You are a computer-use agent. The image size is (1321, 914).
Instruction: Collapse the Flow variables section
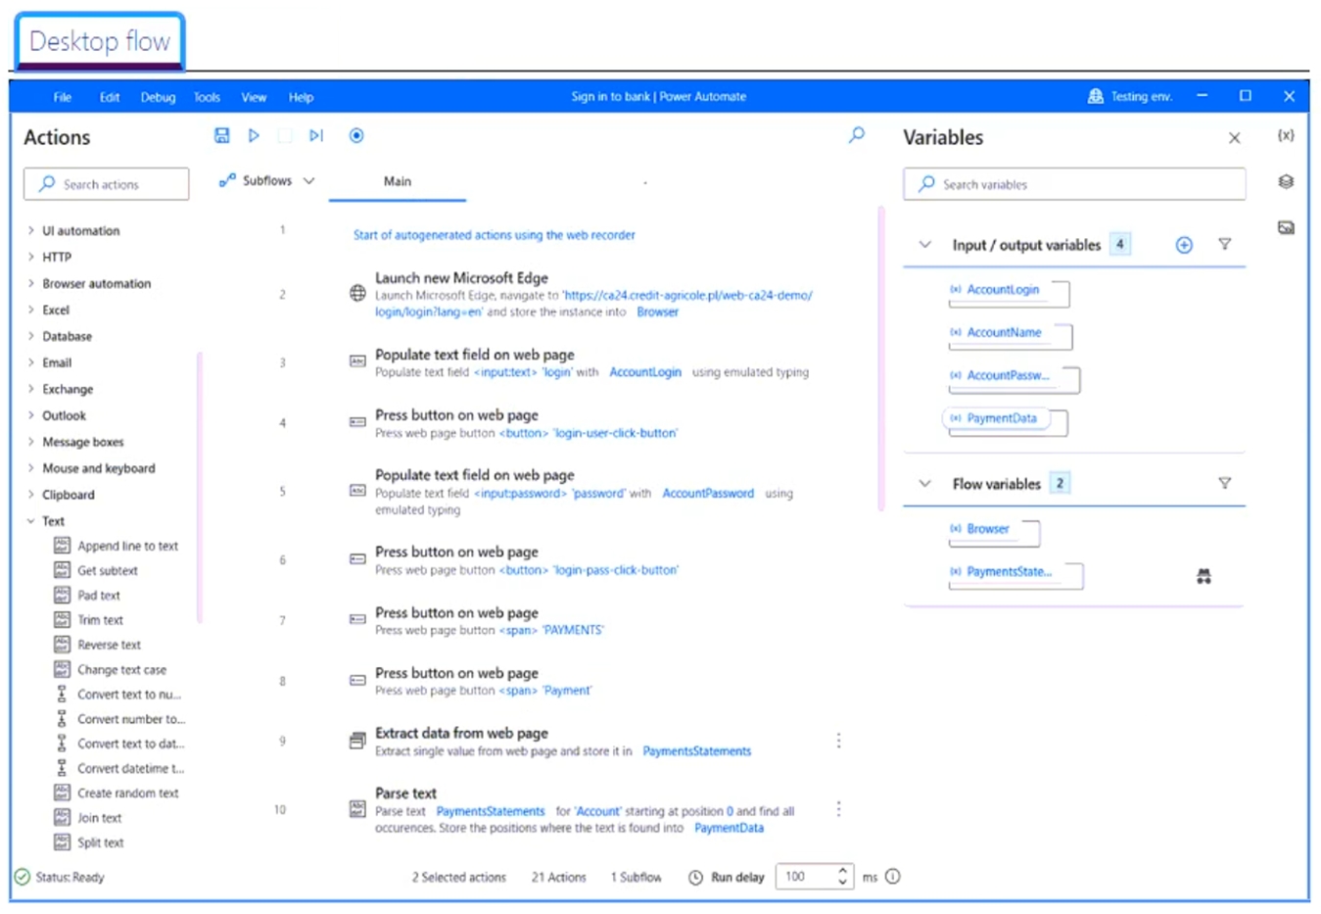(x=924, y=484)
